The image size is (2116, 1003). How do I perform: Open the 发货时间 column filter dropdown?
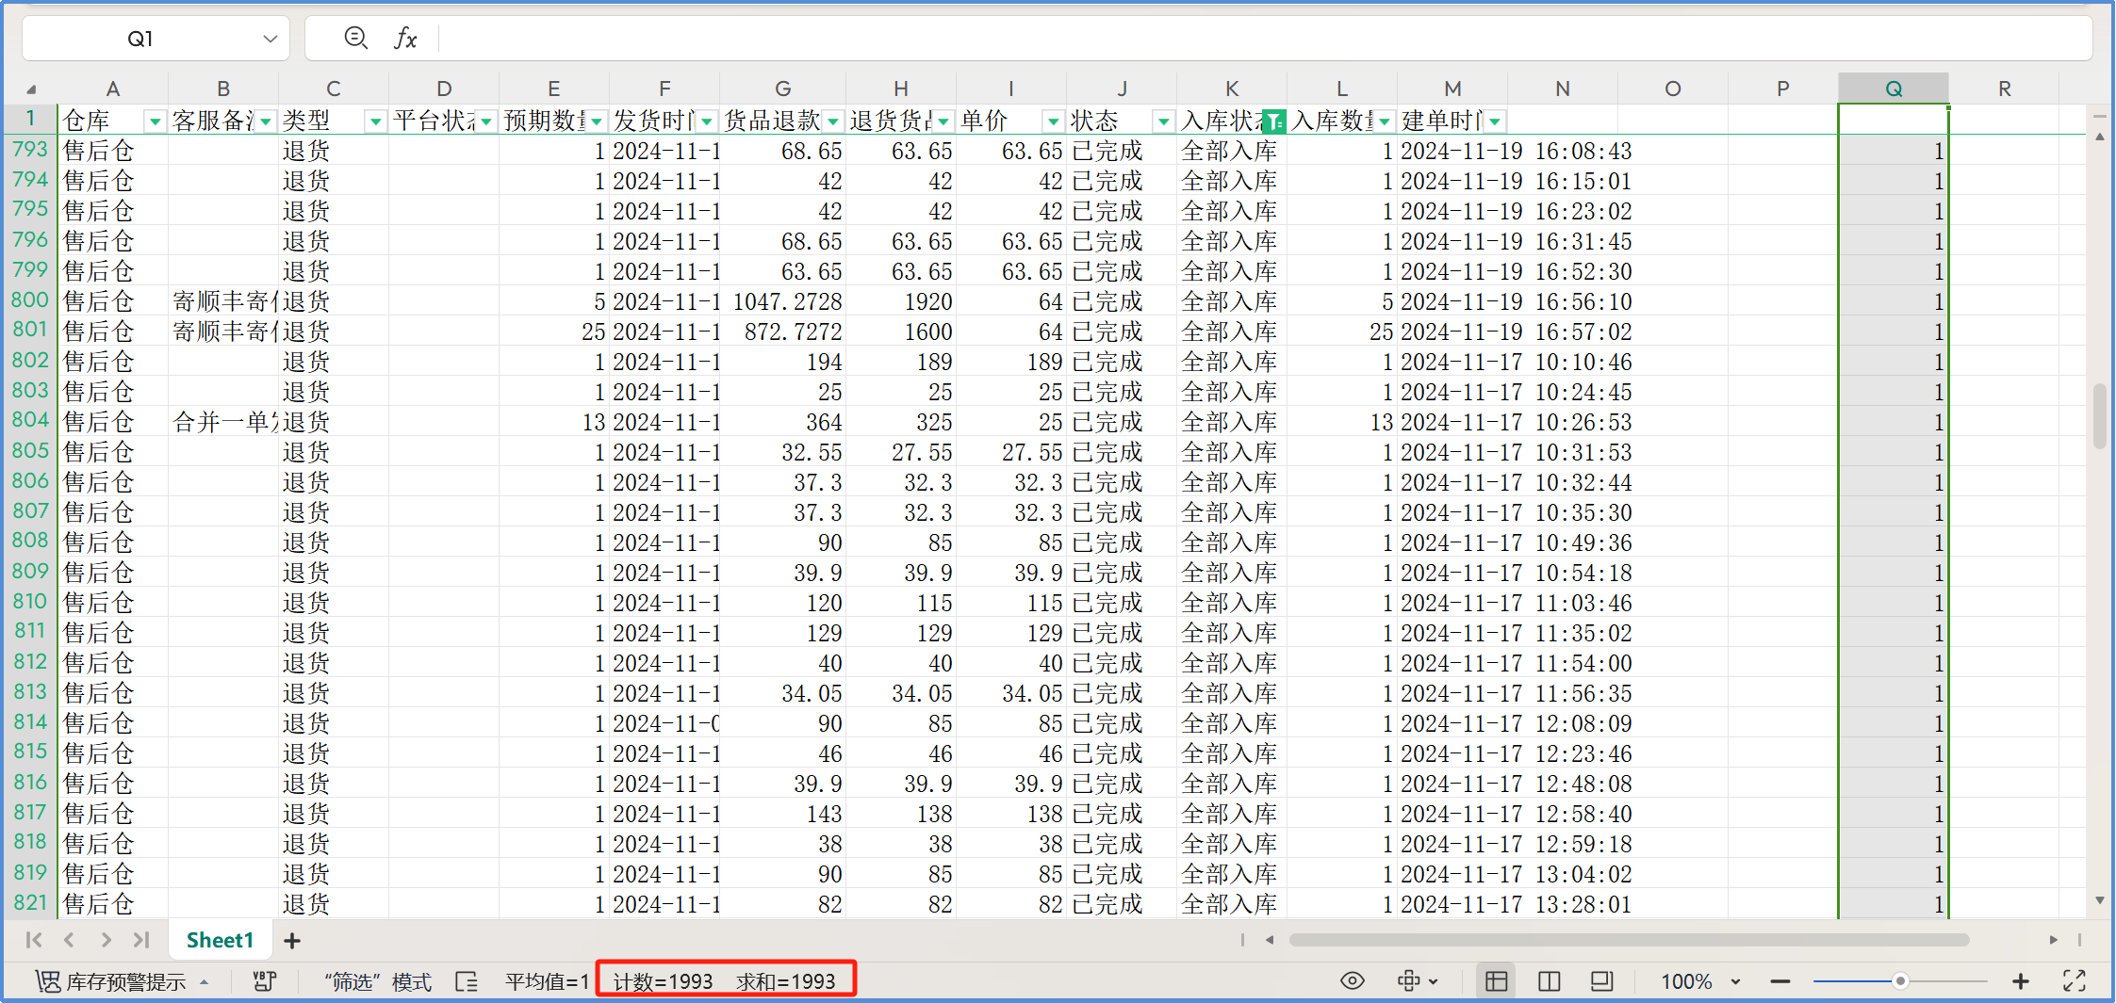707,121
